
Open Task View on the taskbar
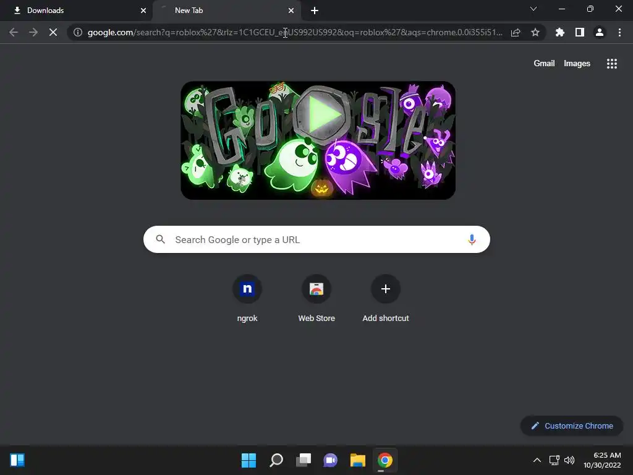tap(304, 460)
